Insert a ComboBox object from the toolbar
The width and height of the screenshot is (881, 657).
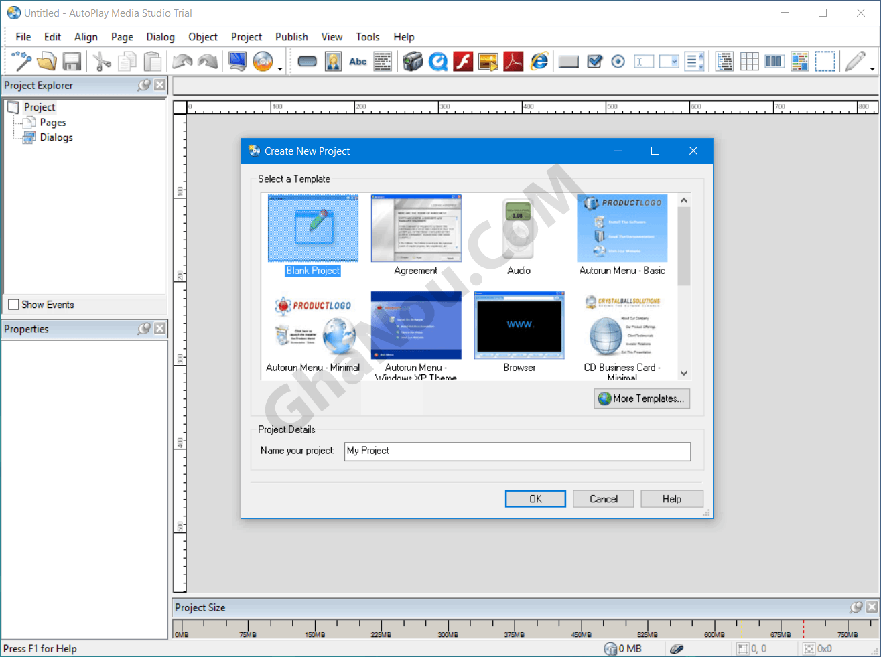pyautogui.click(x=669, y=62)
